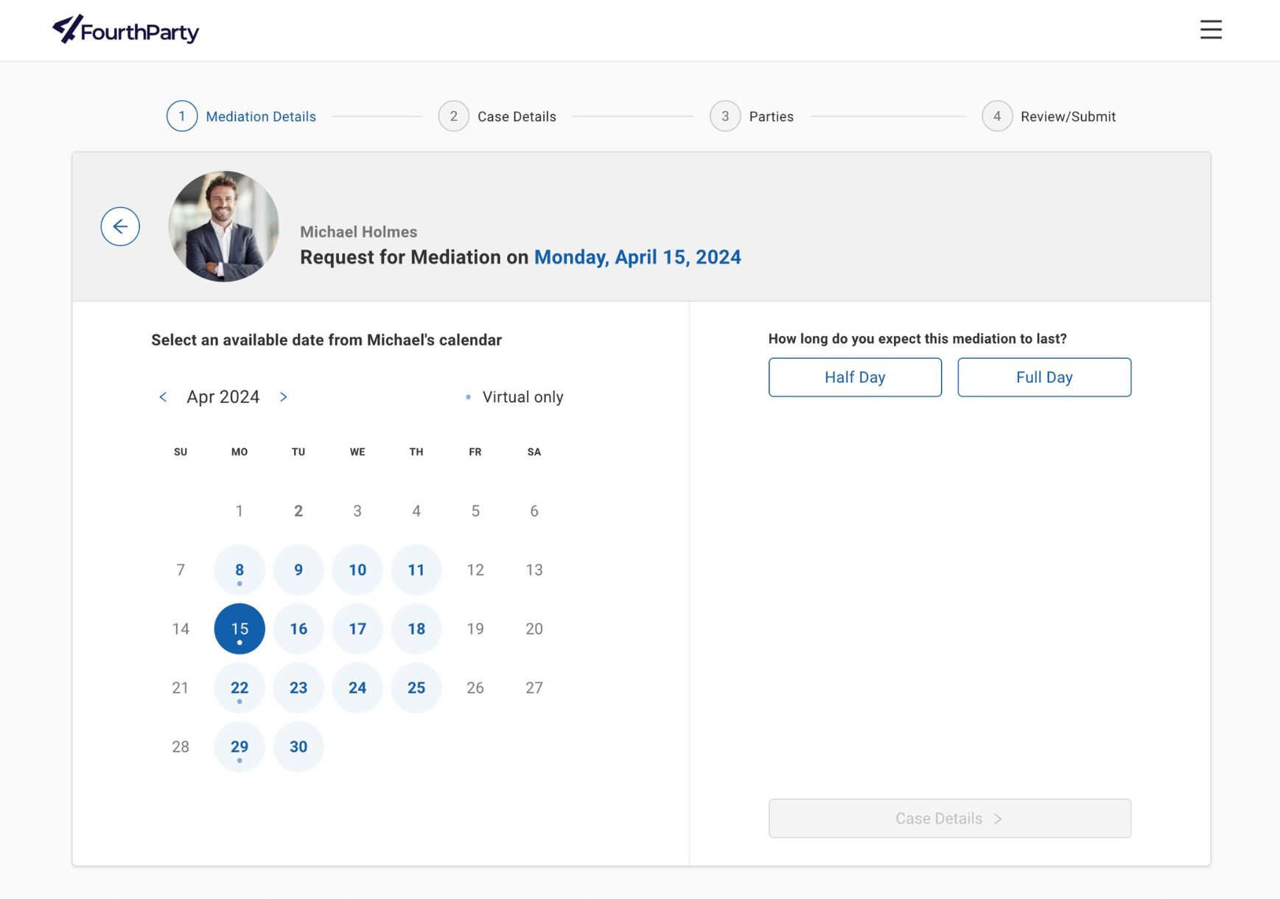Select April 29 on the calendar
1280x899 pixels.
(239, 746)
